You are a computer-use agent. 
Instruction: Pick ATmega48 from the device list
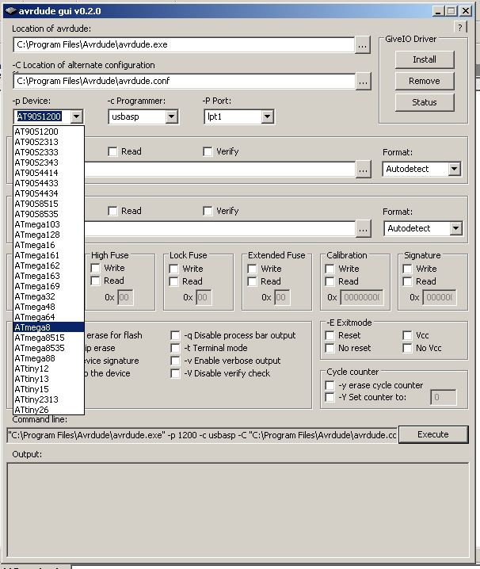point(48,307)
